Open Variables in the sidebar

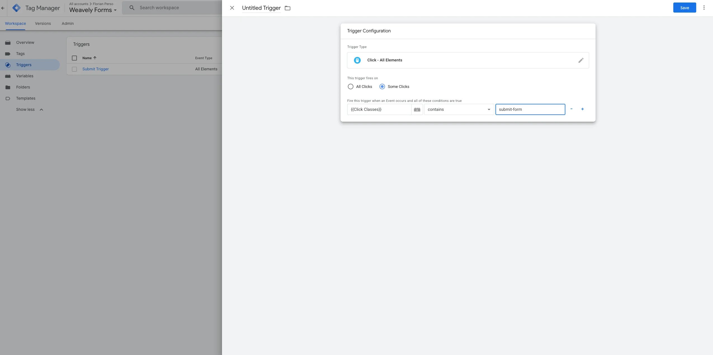click(x=25, y=76)
